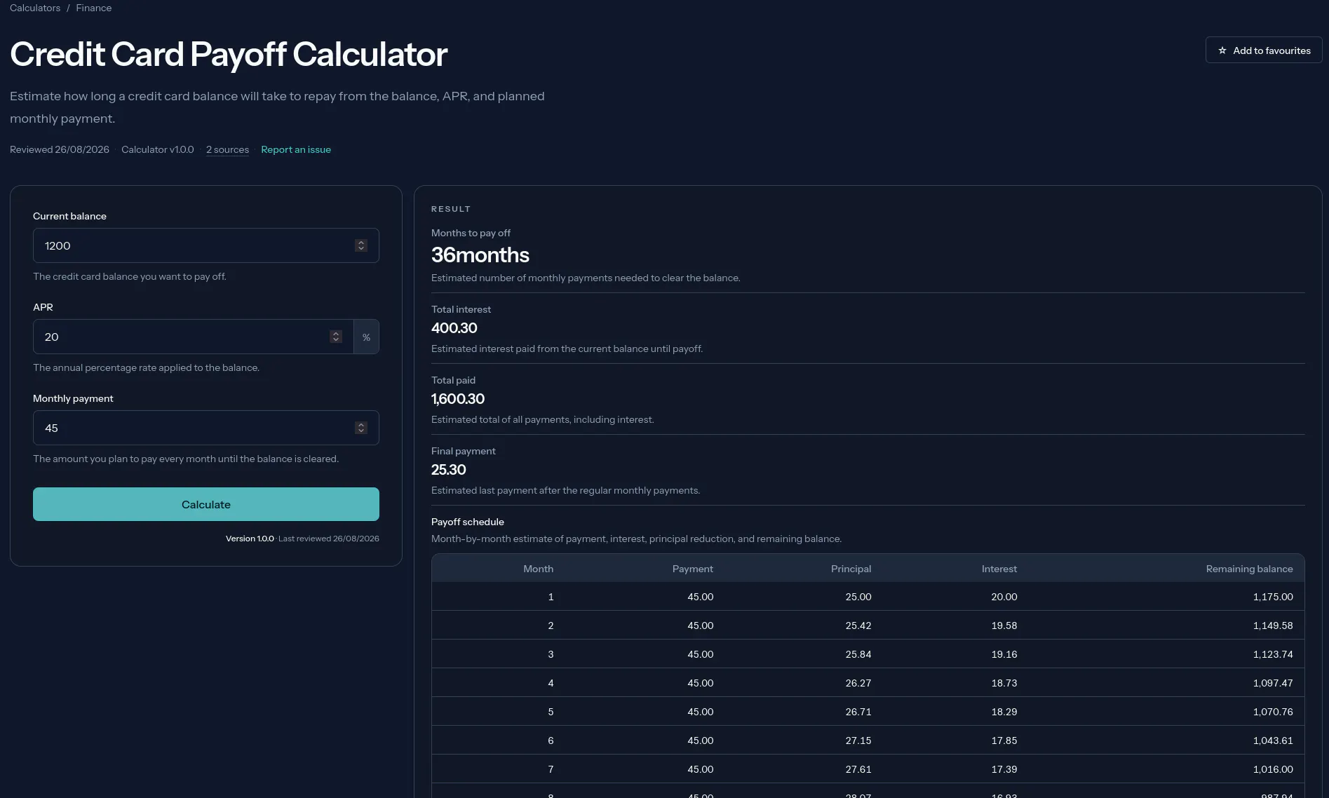1329x798 pixels.
Task: Focus the Monthly payment input field
Action: [206, 428]
